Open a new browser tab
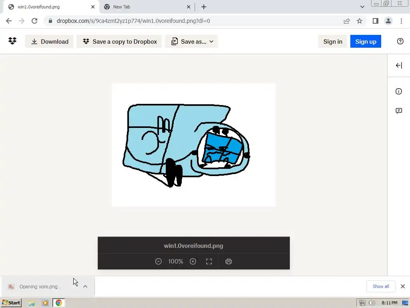410x308 pixels. tap(204, 7)
